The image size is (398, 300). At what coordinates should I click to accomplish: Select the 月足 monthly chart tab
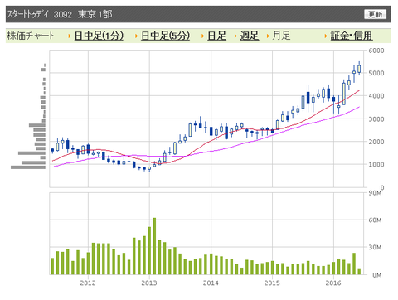281,36
